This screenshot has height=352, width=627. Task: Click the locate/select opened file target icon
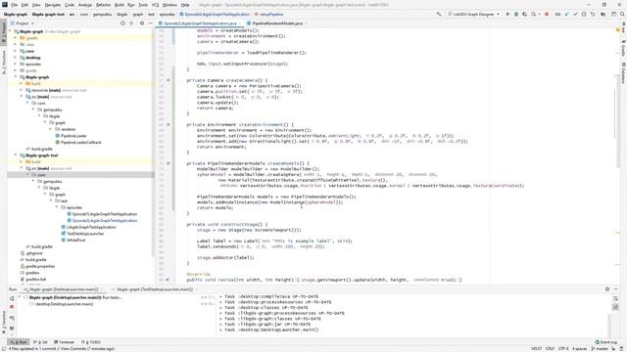click(122, 23)
